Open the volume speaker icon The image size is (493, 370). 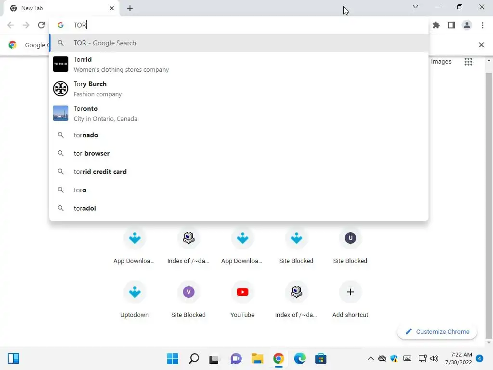[434, 358]
